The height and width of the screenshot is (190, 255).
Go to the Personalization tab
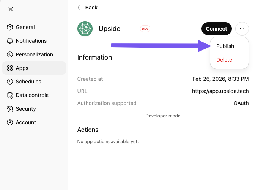coord(34,54)
